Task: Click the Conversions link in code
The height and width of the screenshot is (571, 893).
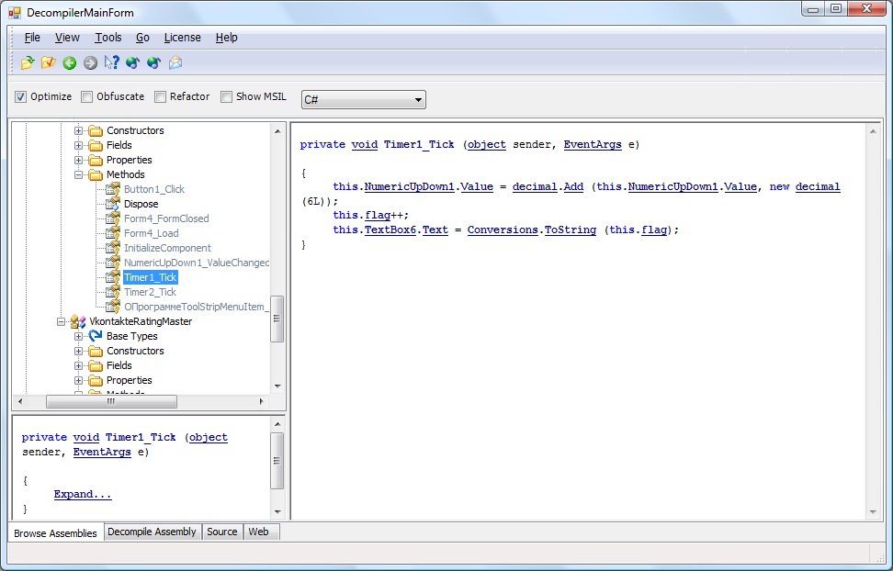Action: point(503,230)
